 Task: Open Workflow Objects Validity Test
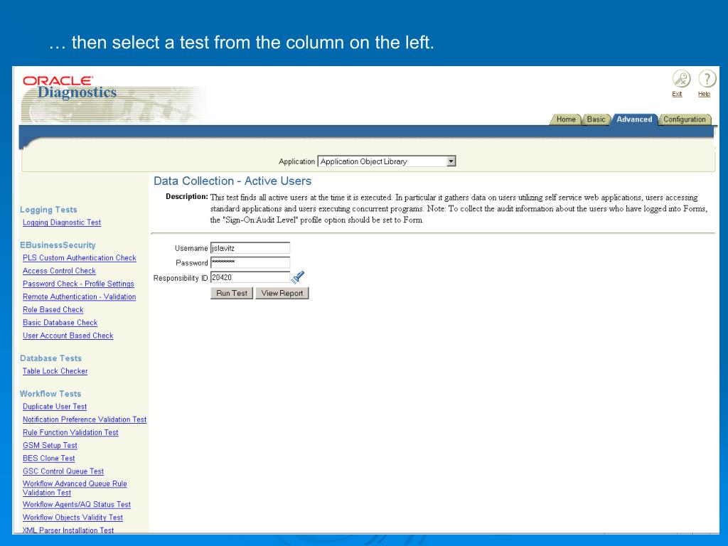(73, 518)
